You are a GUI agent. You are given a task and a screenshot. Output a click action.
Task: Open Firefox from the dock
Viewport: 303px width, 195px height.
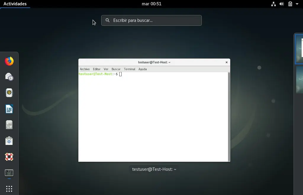(x=9, y=61)
